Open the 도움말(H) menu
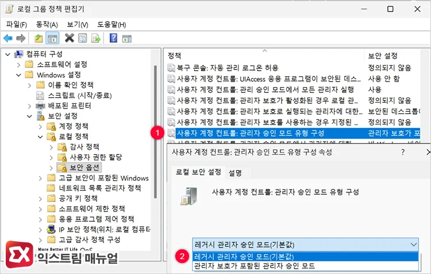 pyautogui.click(x=111, y=25)
